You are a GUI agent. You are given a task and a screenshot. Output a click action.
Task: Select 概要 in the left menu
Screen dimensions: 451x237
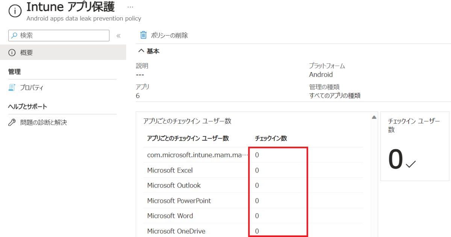point(63,52)
